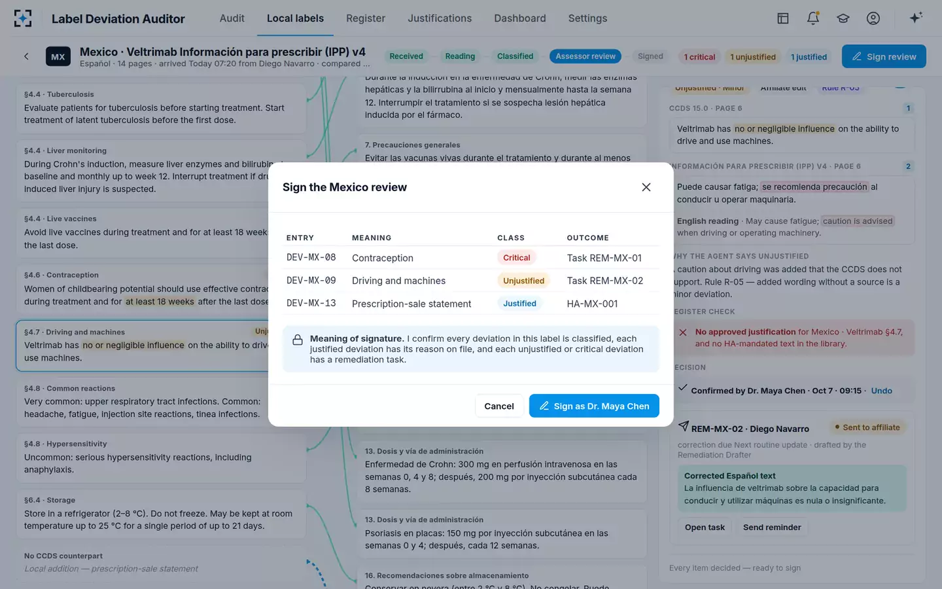This screenshot has height=589, width=942.
Task: Open the user account icon
Action: tap(873, 18)
